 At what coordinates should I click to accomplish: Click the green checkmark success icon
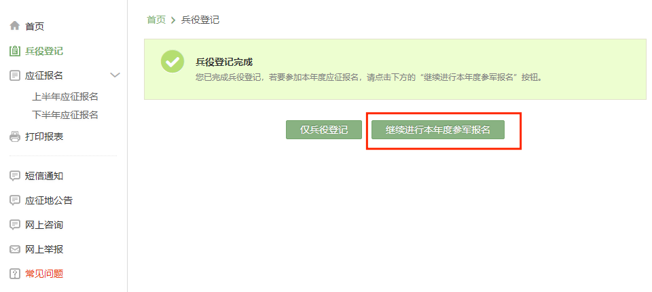(x=173, y=62)
